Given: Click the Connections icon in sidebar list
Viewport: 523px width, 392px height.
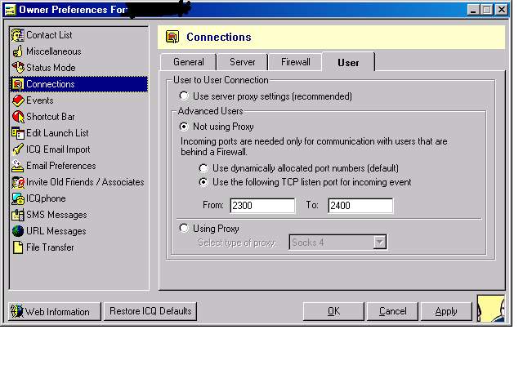Looking at the screenshot, I should point(18,84).
